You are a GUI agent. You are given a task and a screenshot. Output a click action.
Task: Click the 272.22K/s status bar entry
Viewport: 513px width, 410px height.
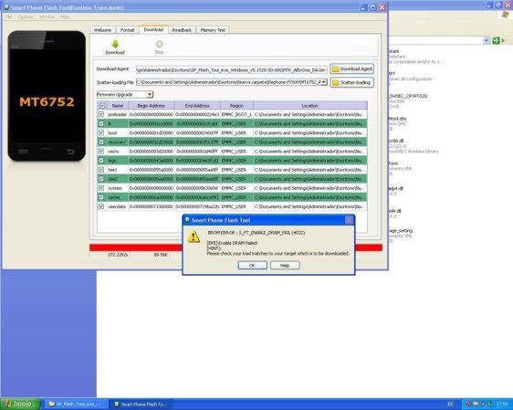coord(118,255)
